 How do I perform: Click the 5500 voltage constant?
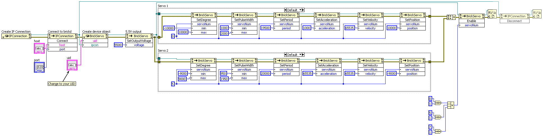[x=118, y=45]
